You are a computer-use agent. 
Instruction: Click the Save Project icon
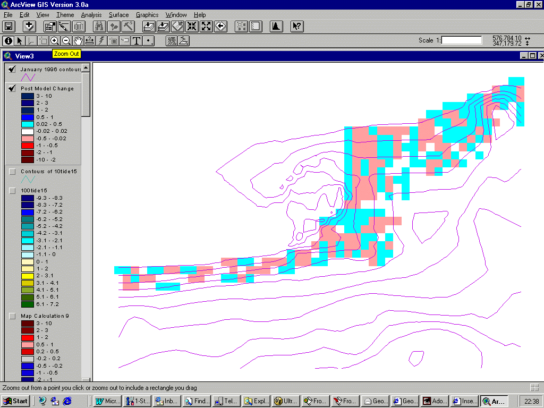pyautogui.click(x=8, y=26)
